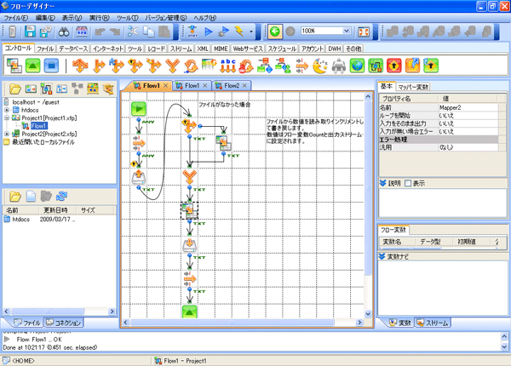Select the Mapper2 node on canvas
Viewport: 511px width, 366px height.
tap(188, 209)
